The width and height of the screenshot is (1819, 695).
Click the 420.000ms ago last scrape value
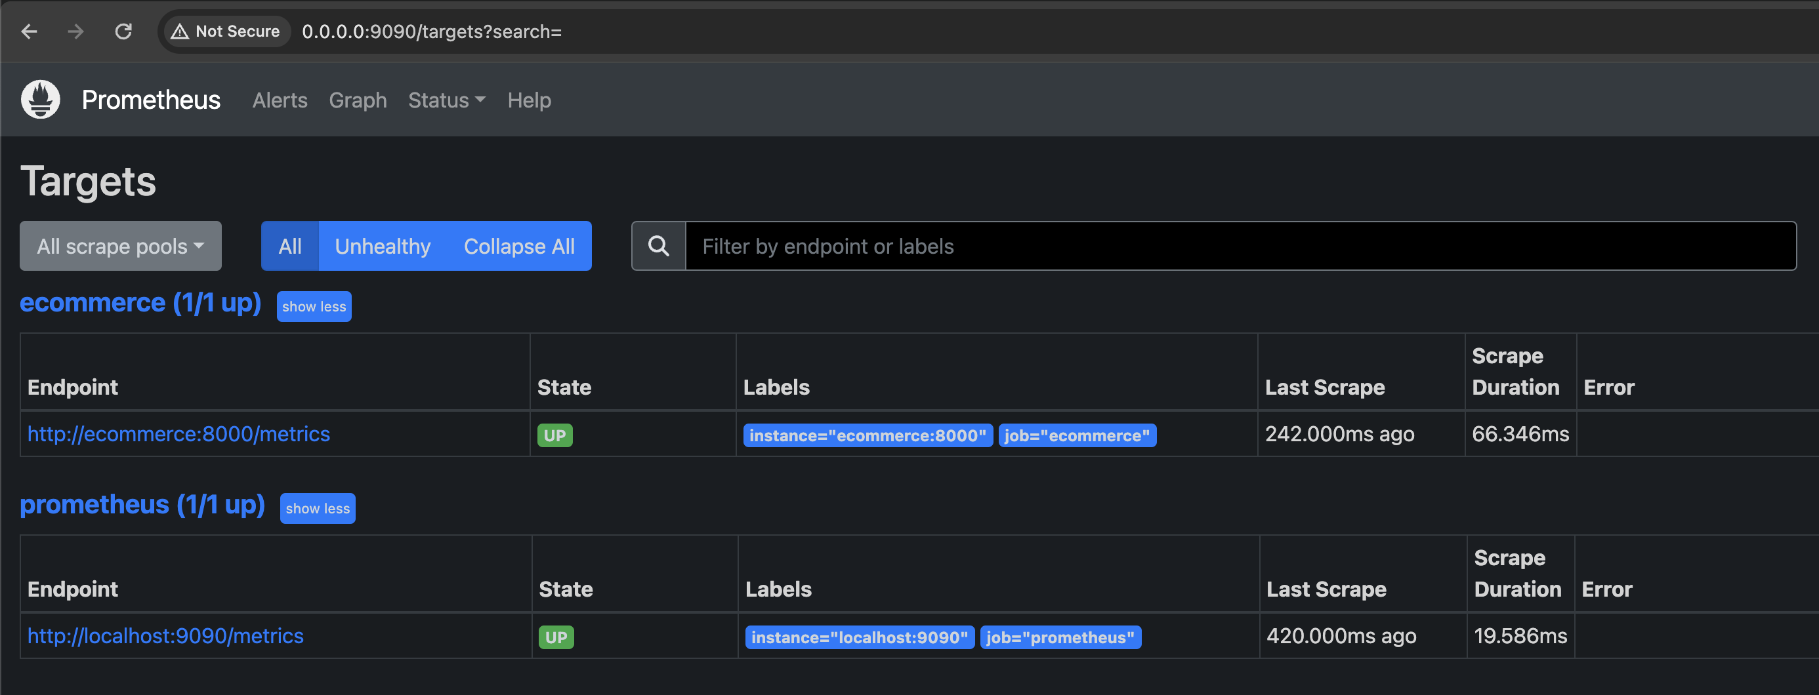click(1341, 636)
